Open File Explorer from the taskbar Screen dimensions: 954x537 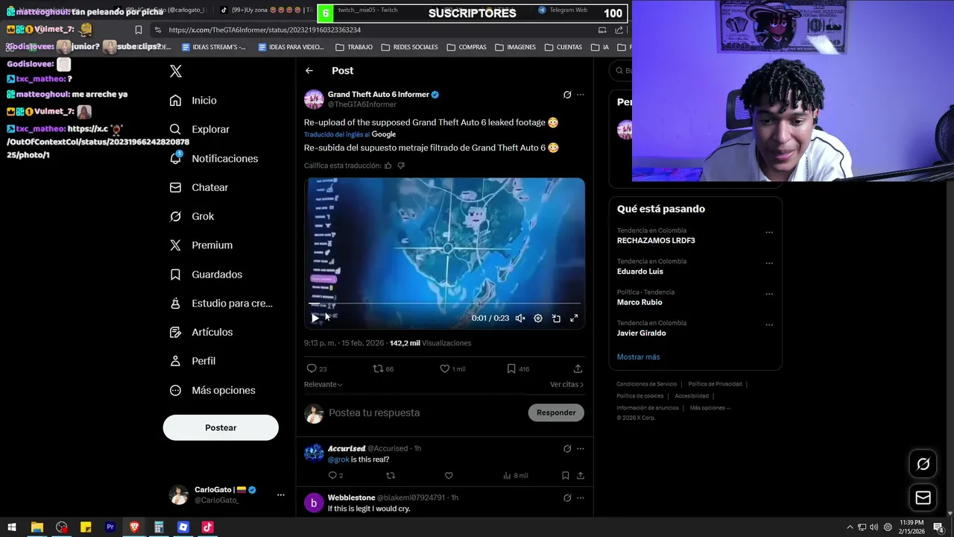pos(37,527)
